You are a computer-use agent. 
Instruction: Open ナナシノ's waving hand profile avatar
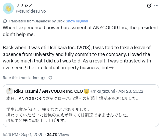pyautogui.click(x=8, y=8)
